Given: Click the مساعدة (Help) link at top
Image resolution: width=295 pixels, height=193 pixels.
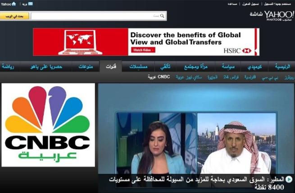Looking at the screenshot, I should (x=233, y=4).
